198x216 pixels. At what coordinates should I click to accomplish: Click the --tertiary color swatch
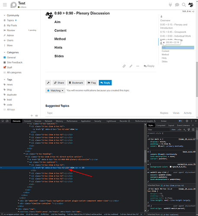[x=159, y=154]
